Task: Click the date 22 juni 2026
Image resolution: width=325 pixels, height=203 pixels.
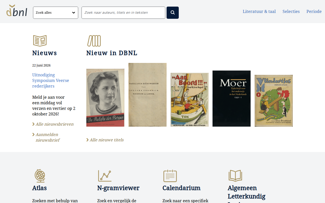Action: 41,65
